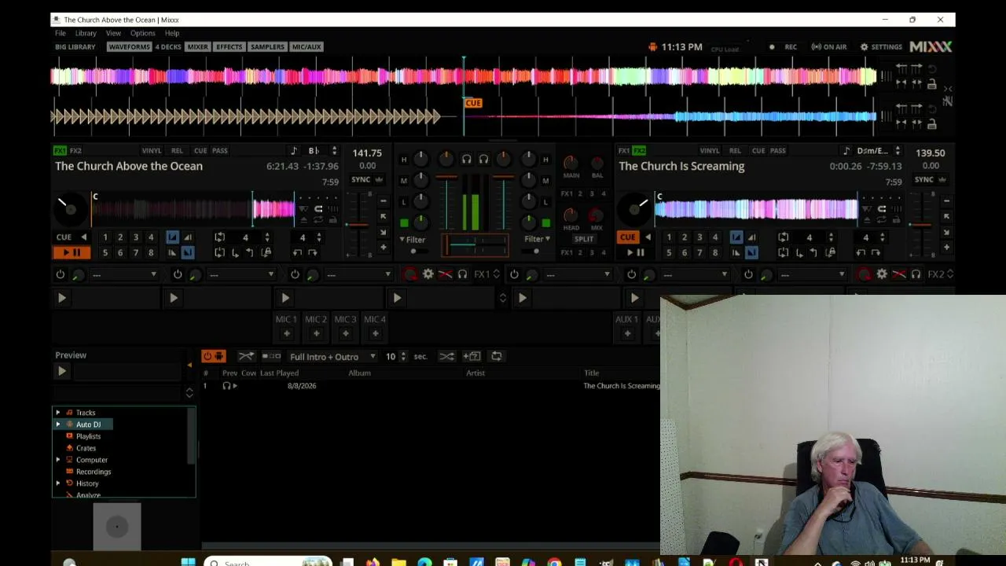Click the Auto DJ fade now icon
Screen dimensions: 1006x566
pyautogui.click(x=246, y=356)
